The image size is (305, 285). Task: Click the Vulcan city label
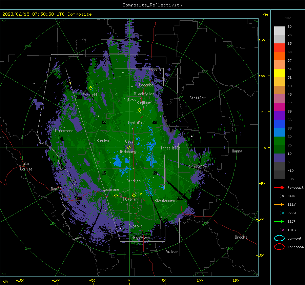[x=172, y=252]
